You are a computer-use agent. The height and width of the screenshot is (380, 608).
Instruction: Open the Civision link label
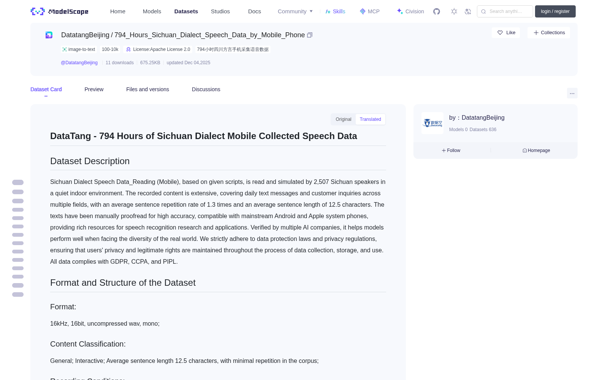[415, 11]
